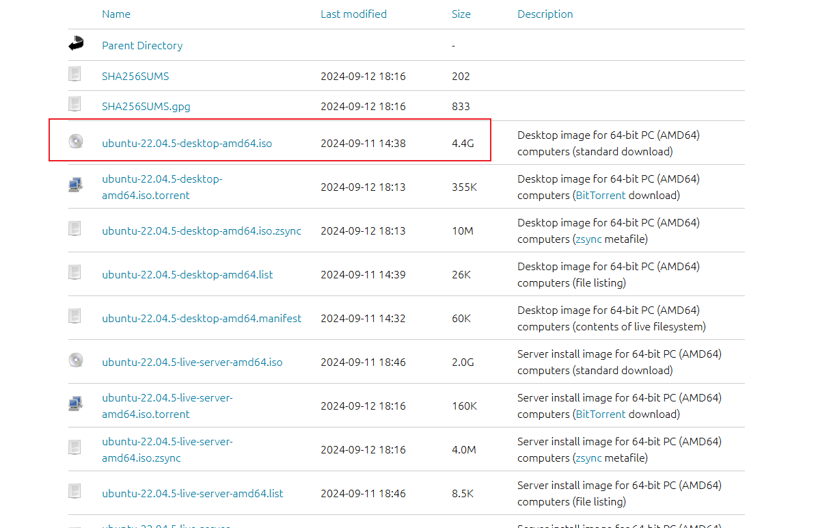Click the date 2024-09-11 14:39

[363, 274]
